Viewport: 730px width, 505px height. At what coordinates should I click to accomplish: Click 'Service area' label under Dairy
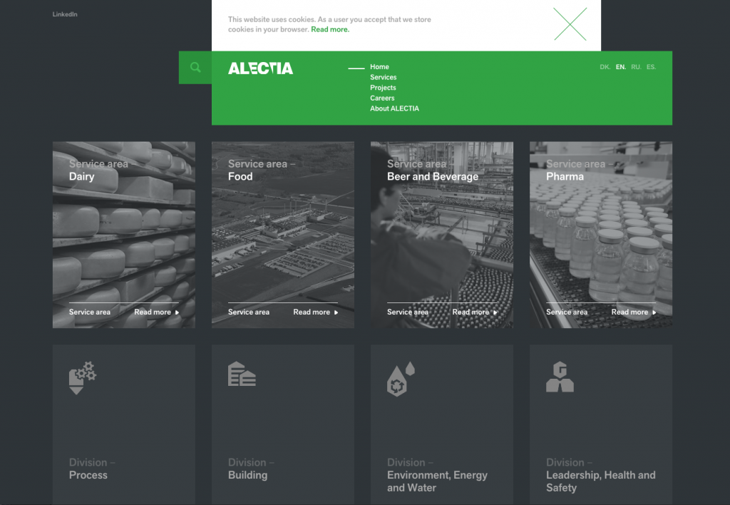90,312
